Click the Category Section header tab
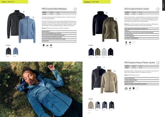Screen dimensions: 165x117 click(x=97, y=2)
